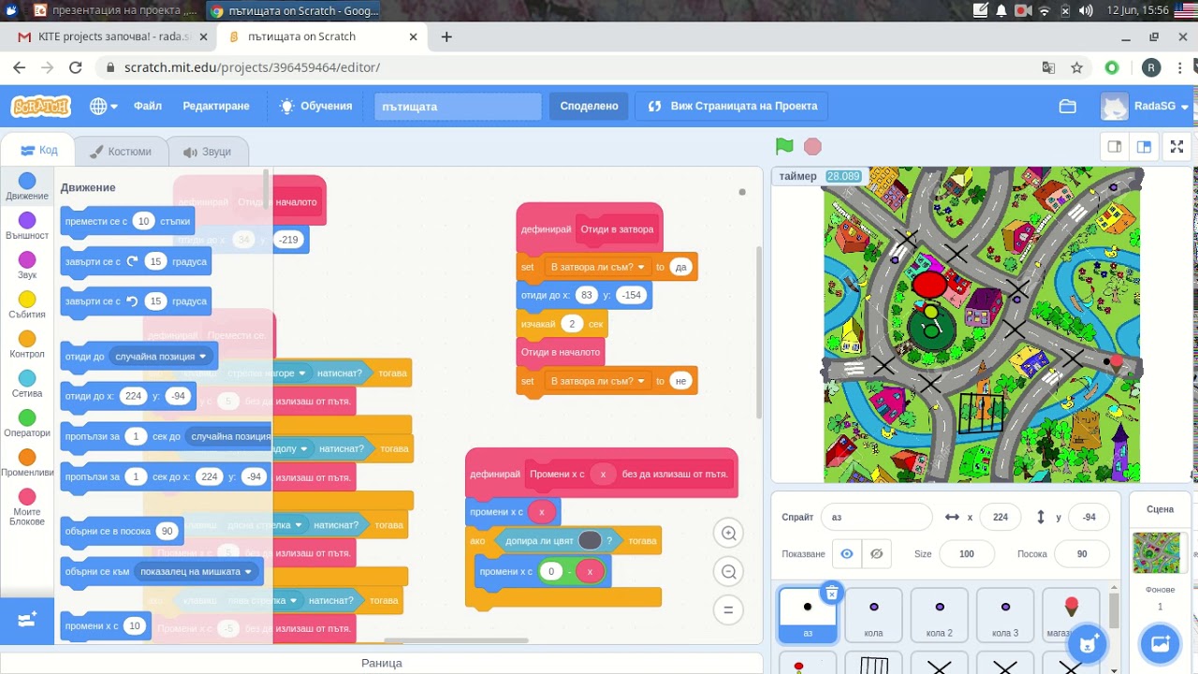Select the Контрол block category
Screen dimensions: 1198x674
(27, 344)
